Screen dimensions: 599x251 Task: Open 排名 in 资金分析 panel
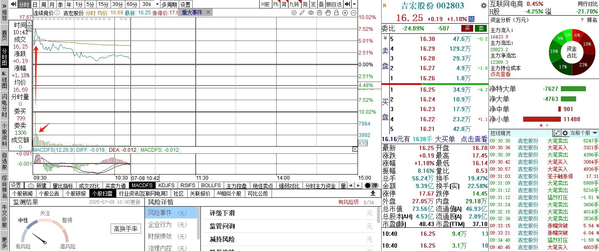pos(592,20)
